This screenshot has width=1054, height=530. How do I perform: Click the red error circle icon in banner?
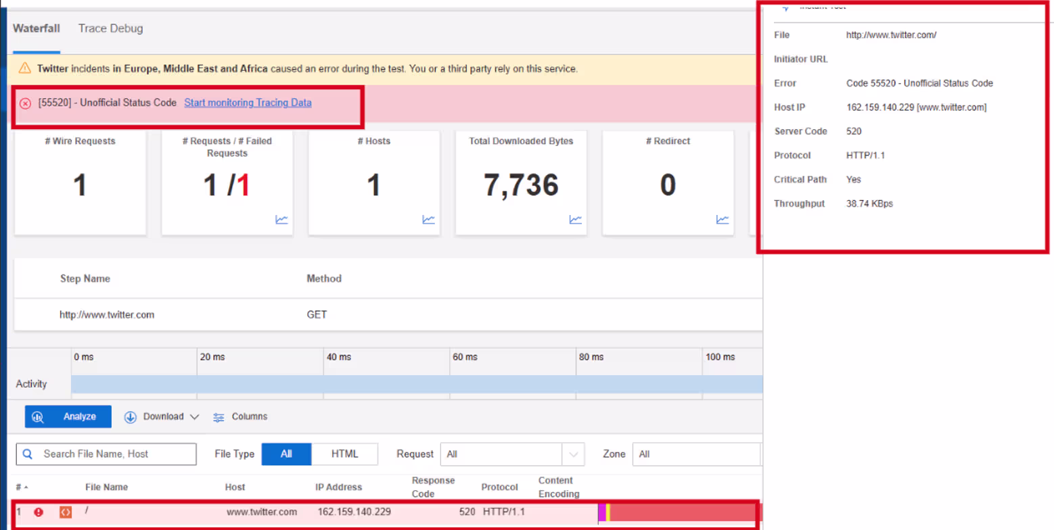pyautogui.click(x=25, y=103)
